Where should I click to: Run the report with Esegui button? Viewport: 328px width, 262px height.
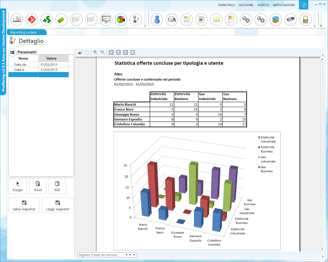(x=18, y=186)
